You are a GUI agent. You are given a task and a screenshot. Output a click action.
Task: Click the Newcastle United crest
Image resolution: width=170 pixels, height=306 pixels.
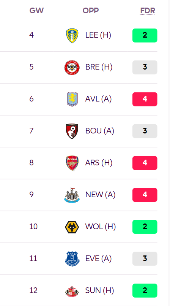click(x=72, y=195)
